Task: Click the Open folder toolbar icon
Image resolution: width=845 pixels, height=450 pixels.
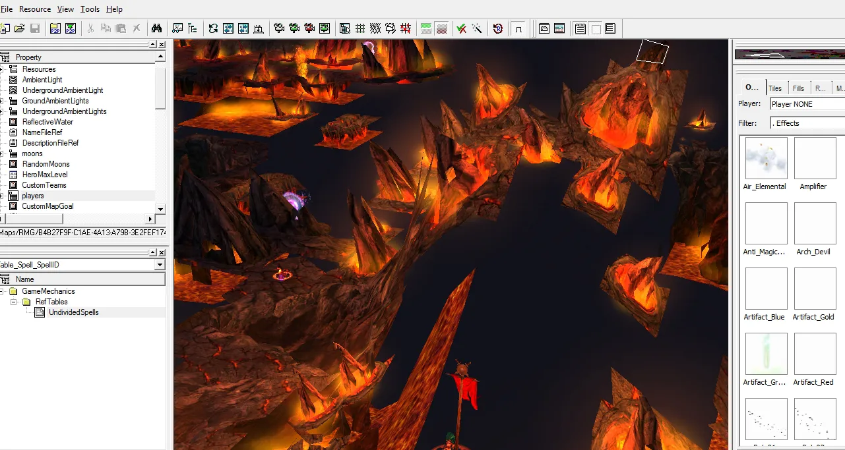Action: pyautogui.click(x=20, y=28)
